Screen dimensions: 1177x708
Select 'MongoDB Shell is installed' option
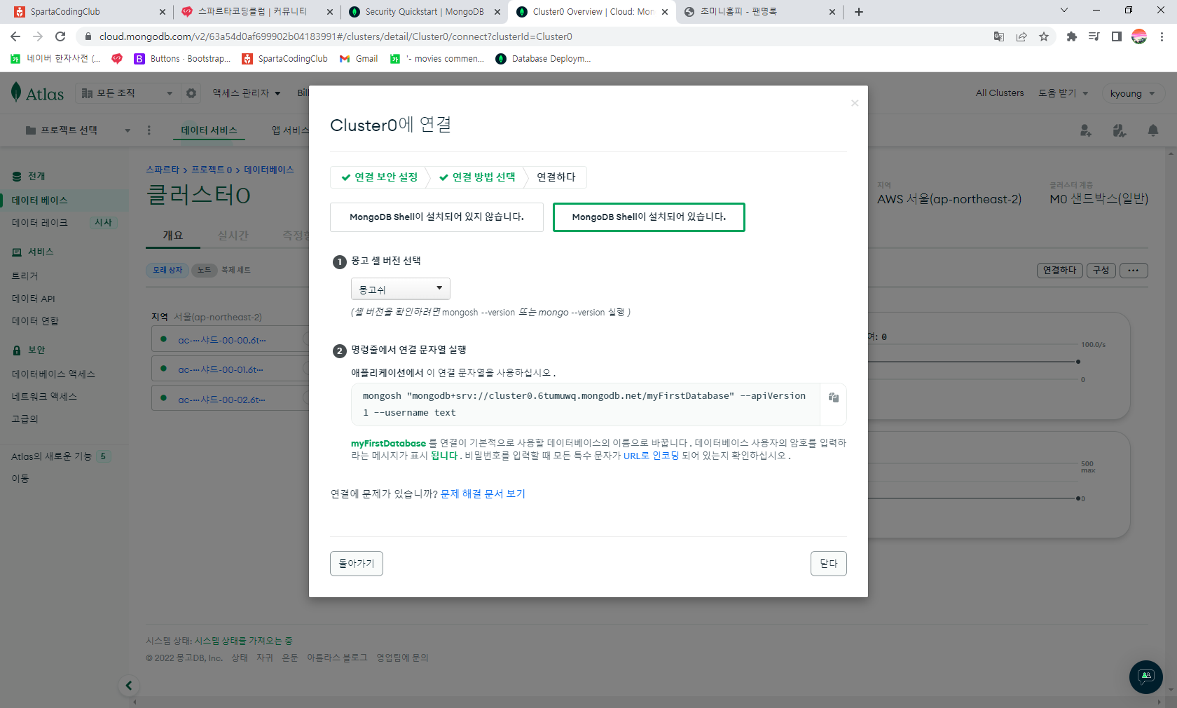tap(649, 217)
